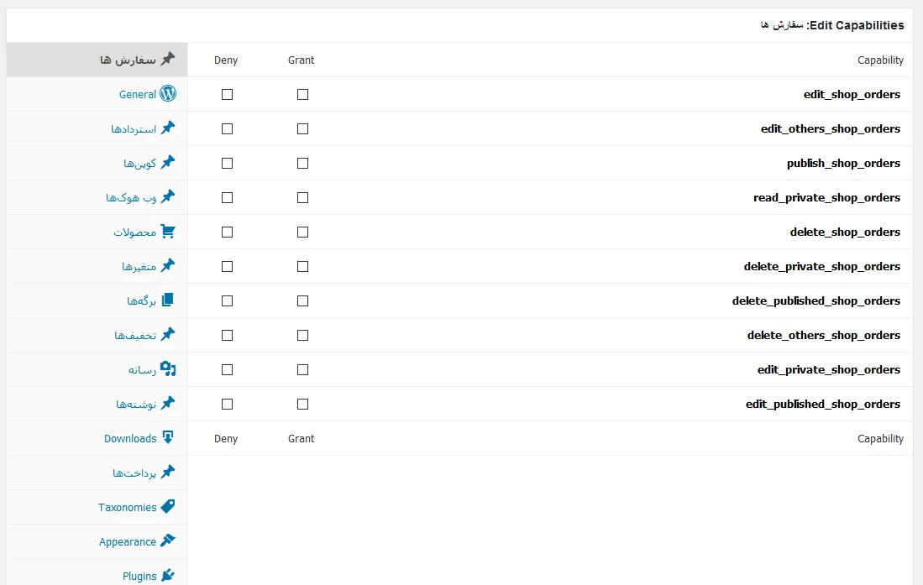Viewport: 923px width, 585px height.
Task: Click the pin icon next to وب هوک‌ها
Action: [168, 196]
